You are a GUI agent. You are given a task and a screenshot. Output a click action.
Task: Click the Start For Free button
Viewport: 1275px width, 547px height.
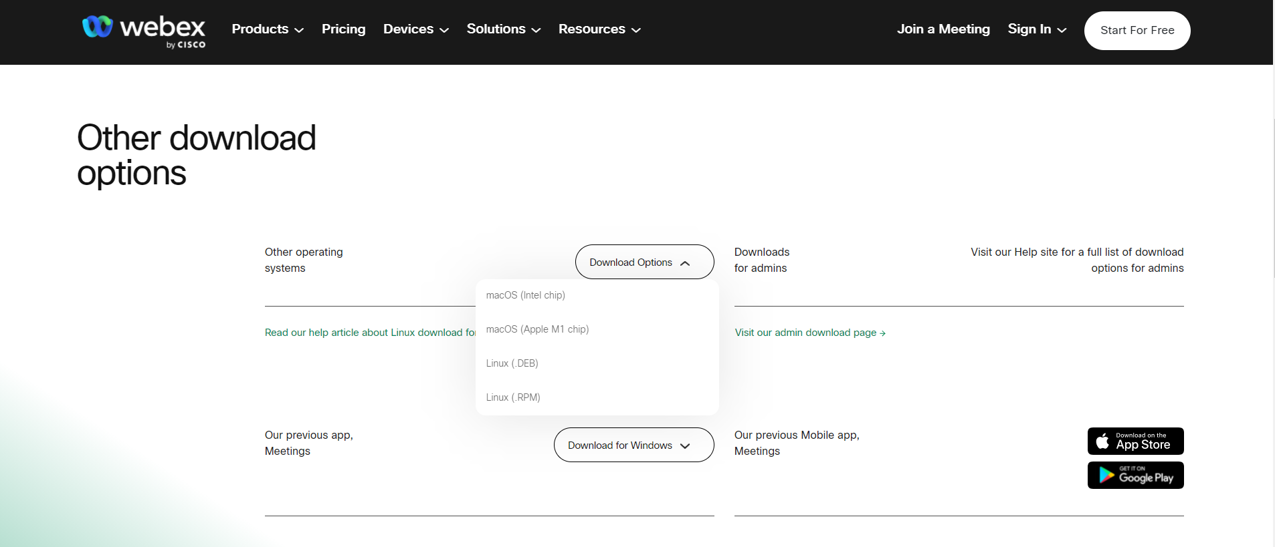(x=1137, y=31)
